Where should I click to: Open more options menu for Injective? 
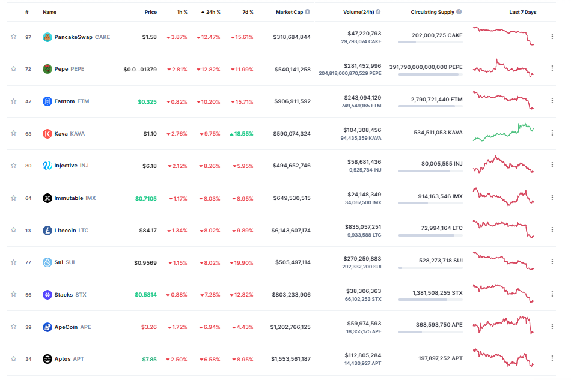(x=552, y=165)
